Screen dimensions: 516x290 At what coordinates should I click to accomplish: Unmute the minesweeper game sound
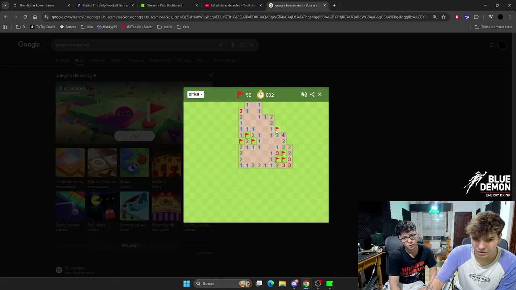click(304, 94)
